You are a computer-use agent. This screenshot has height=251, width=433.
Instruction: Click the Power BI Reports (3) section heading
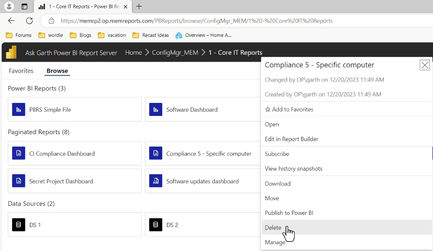tap(37, 89)
